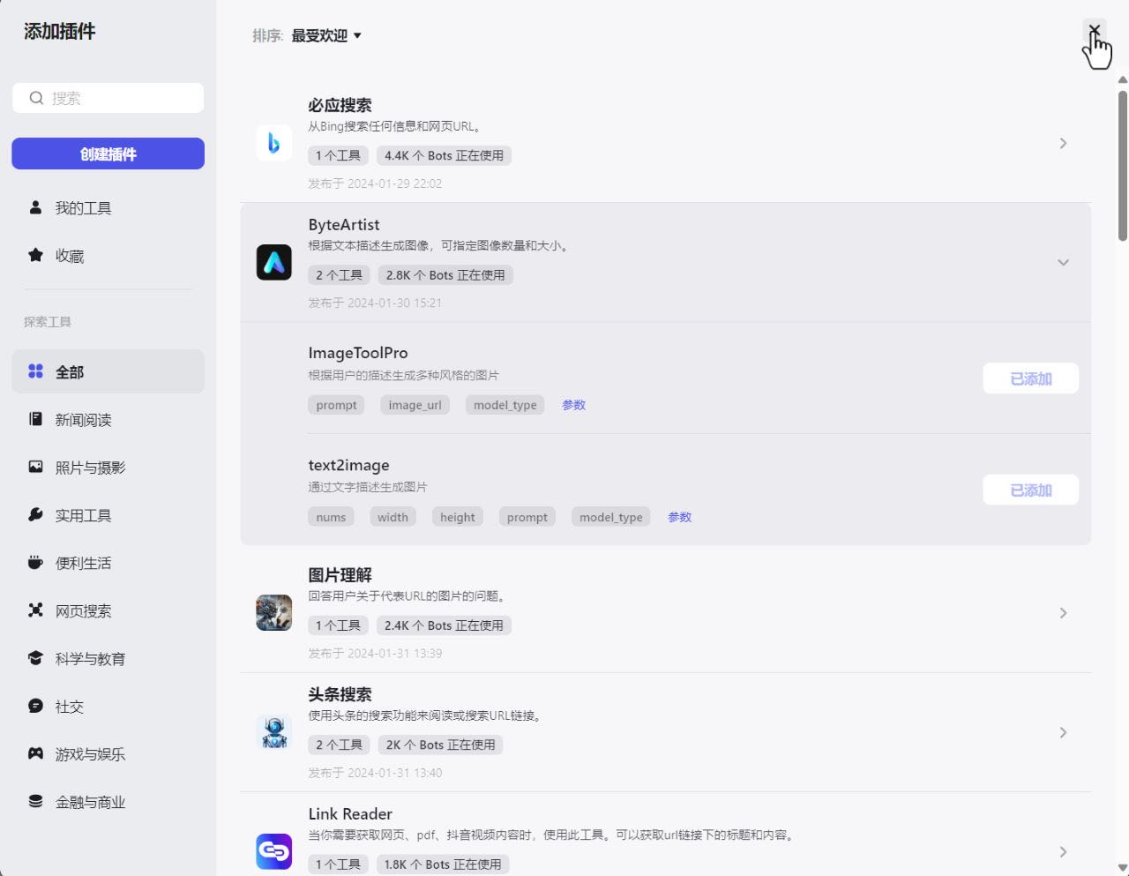Click 参数 link under text2image
This screenshot has width=1129, height=876.
[679, 517]
